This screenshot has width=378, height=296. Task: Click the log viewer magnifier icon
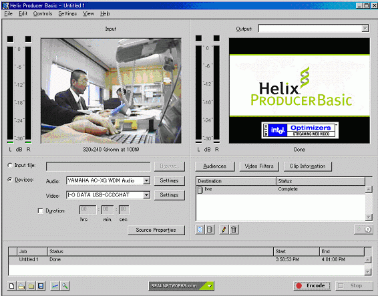[x=65, y=286]
